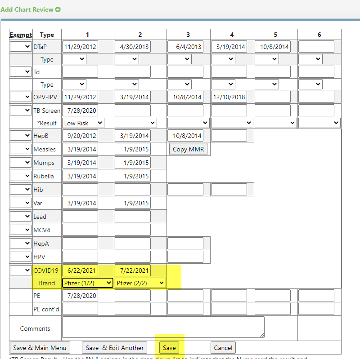Image resolution: width=360 pixels, height=359 pixels.
Task: Click the PE date field 7/28/2020
Action: pos(80,296)
